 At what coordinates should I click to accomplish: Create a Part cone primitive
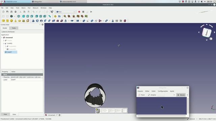[x=16, y=21]
